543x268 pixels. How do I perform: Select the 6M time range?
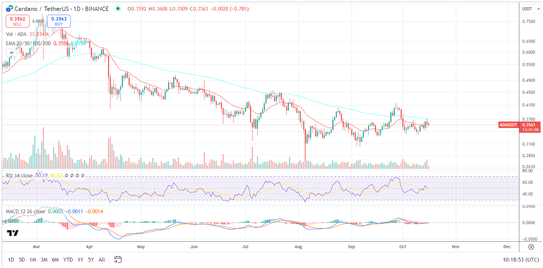pyautogui.click(x=55, y=260)
